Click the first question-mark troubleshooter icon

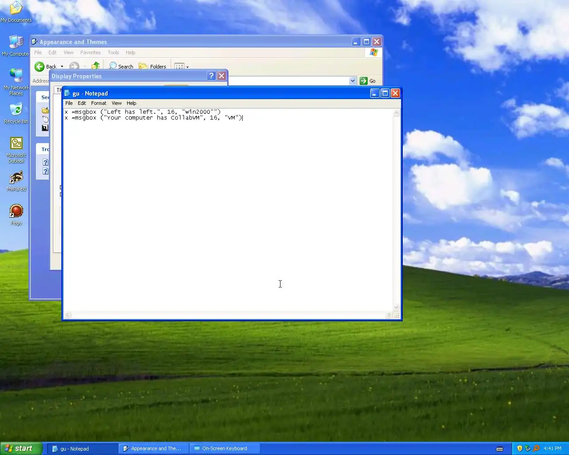(x=45, y=162)
